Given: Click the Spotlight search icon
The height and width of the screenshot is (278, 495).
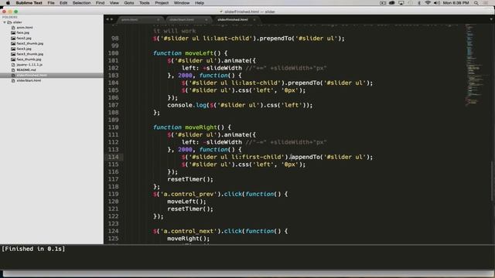Looking at the screenshot, I should coord(476,3).
